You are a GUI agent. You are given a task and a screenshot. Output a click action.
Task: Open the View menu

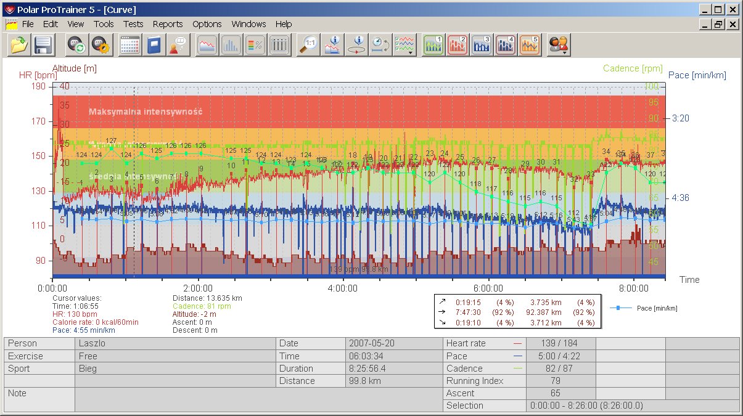click(x=76, y=24)
